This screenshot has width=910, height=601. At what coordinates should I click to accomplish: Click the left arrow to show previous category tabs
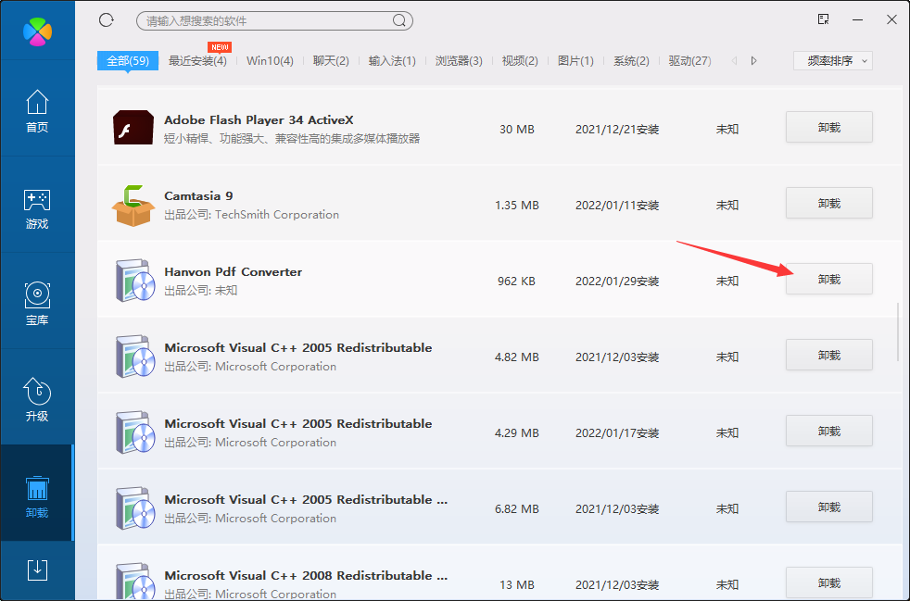[735, 61]
